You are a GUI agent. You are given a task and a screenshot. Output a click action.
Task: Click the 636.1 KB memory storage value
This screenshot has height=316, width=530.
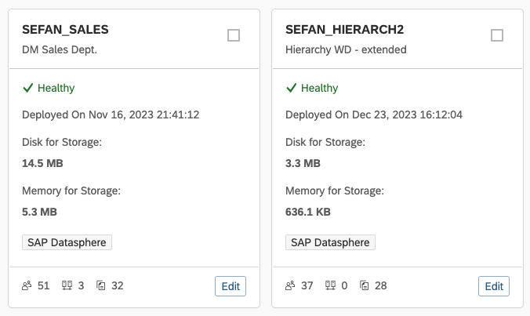pyautogui.click(x=308, y=212)
